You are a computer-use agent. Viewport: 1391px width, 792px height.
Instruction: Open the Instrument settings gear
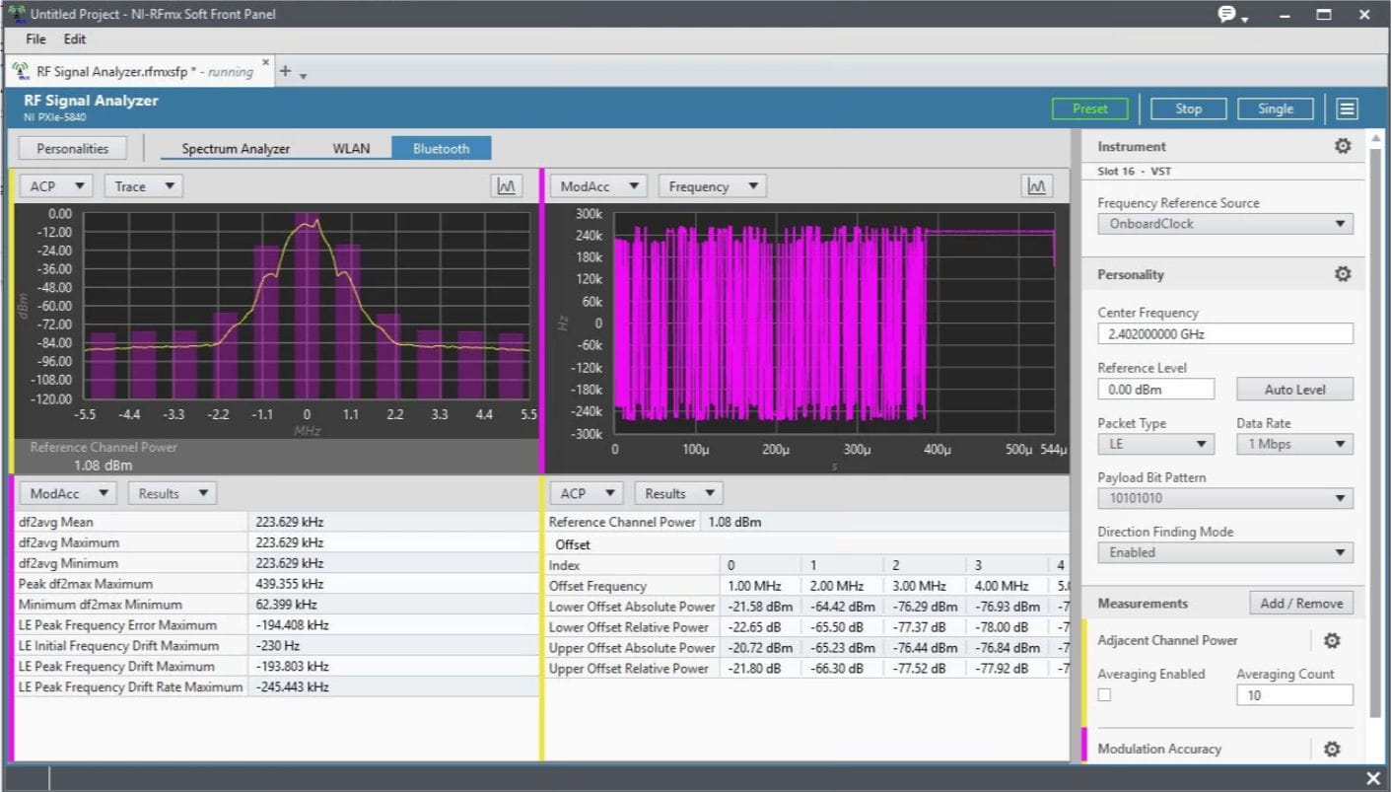click(x=1342, y=145)
